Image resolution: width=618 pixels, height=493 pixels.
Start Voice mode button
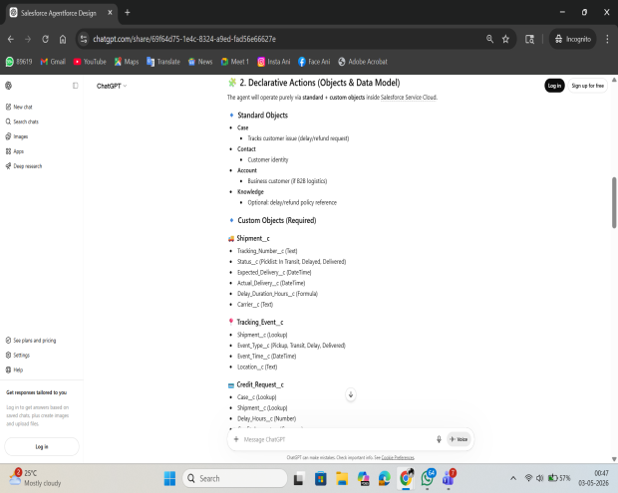[x=459, y=439]
